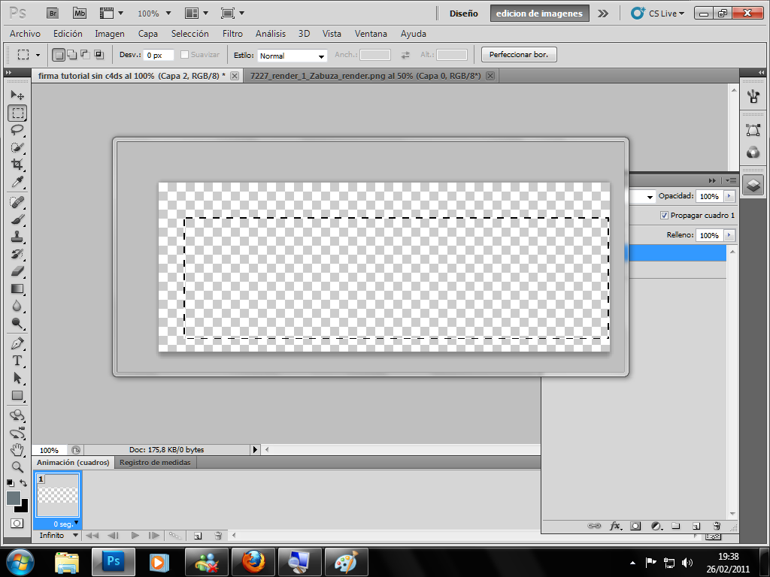The width and height of the screenshot is (770, 577).
Task: Select edicion de imagenes workspace
Action: (x=539, y=14)
